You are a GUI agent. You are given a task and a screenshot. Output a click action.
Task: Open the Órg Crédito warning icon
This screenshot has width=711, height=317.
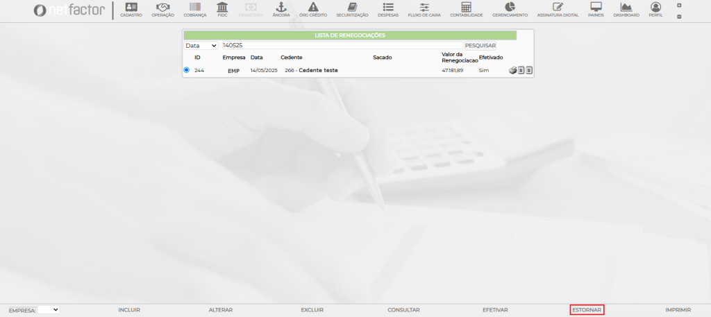coord(312,8)
